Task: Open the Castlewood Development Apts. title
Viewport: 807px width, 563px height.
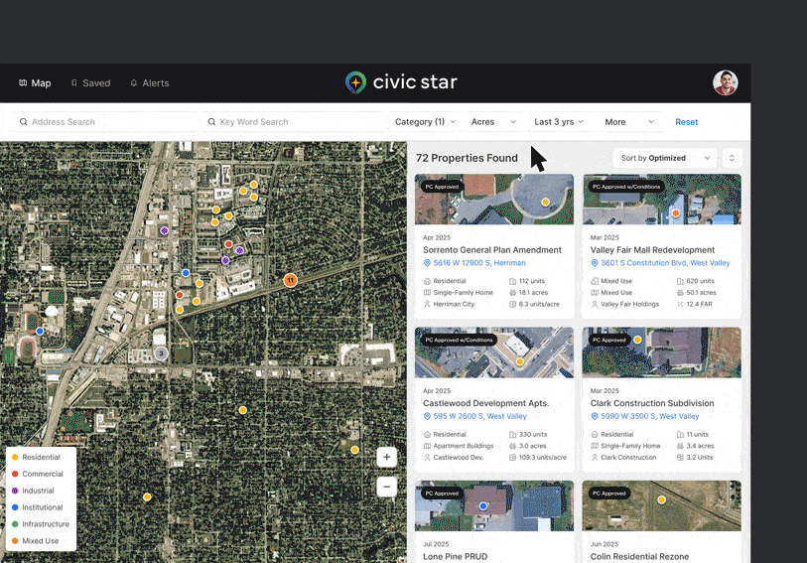Action: click(x=485, y=403)
